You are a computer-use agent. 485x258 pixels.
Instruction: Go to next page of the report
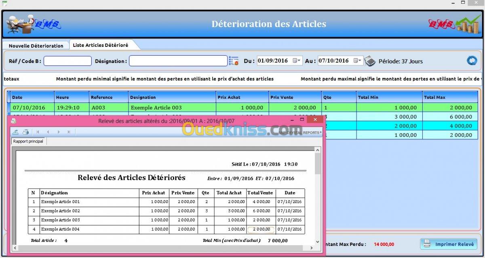59,132
